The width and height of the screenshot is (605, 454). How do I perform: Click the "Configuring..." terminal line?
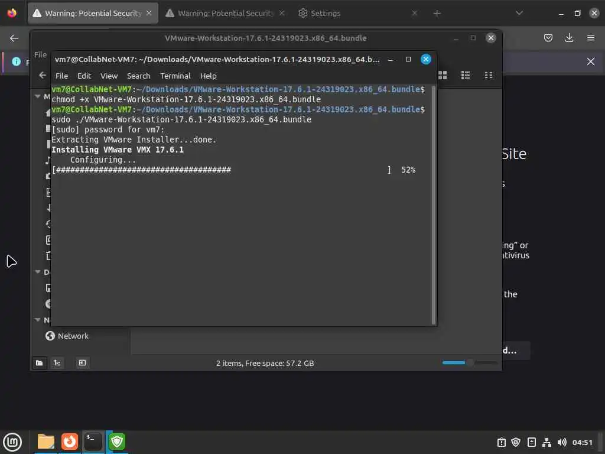pos(103,160)
